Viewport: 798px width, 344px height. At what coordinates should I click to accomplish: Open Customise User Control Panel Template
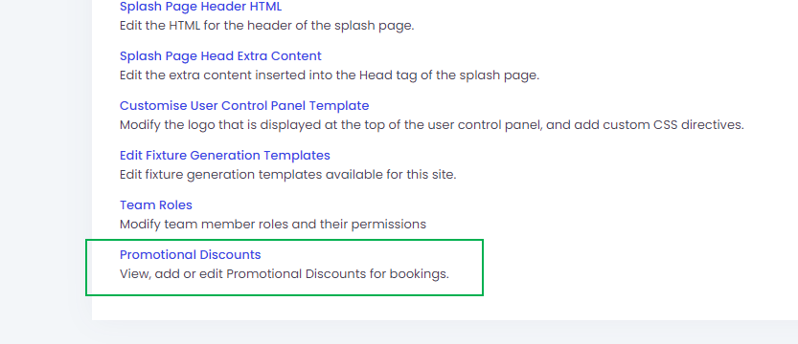point(244,105)
